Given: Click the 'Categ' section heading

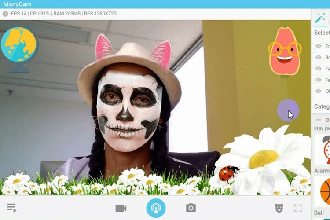Looking at the screenshot, I should pos(322,106).
